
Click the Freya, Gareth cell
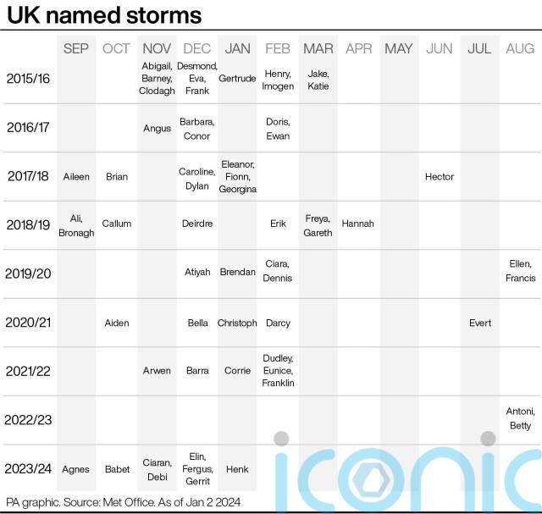click(x=318, y=224)
